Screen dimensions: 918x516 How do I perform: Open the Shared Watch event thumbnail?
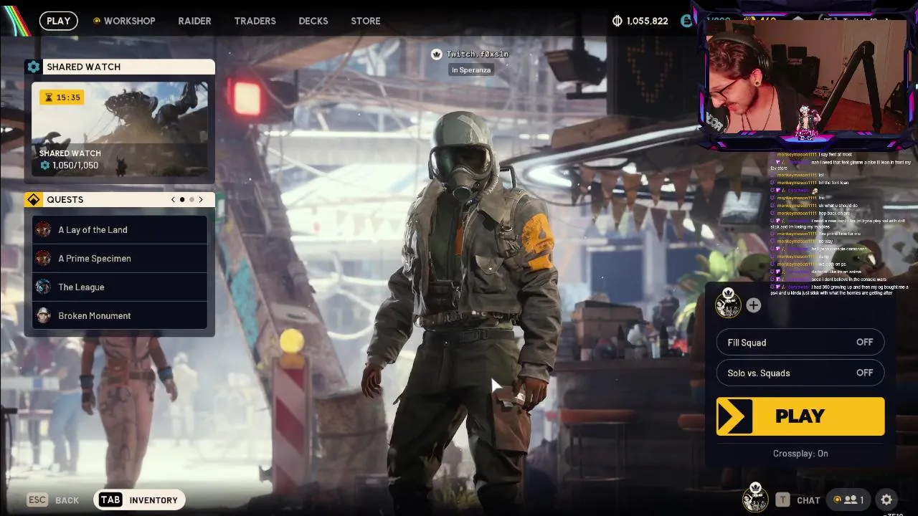click(x=120, y=129)
